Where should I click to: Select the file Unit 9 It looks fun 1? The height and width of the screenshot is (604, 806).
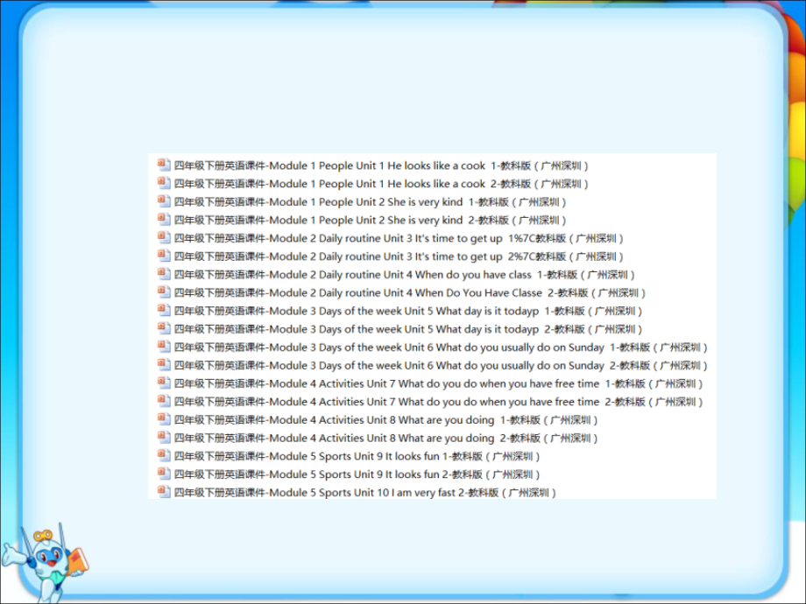click(x=357, y=456)
